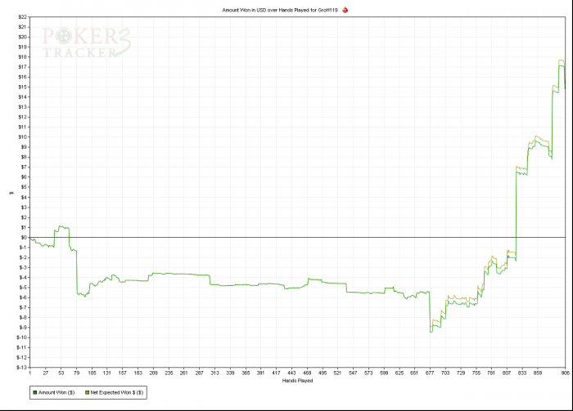
Task: Select the 'Amount Won ($)' legend label
Action: [56, 392]
